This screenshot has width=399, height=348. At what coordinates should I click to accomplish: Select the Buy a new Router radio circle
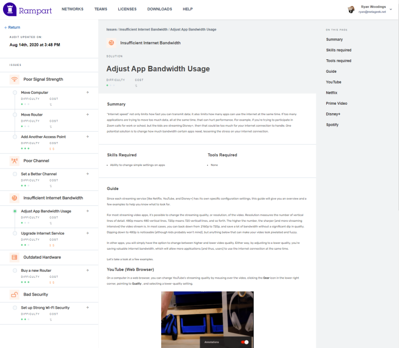pos(15,270)
